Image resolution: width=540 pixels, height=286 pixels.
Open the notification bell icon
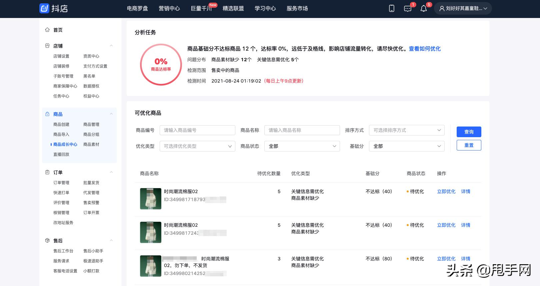[424, 9]
